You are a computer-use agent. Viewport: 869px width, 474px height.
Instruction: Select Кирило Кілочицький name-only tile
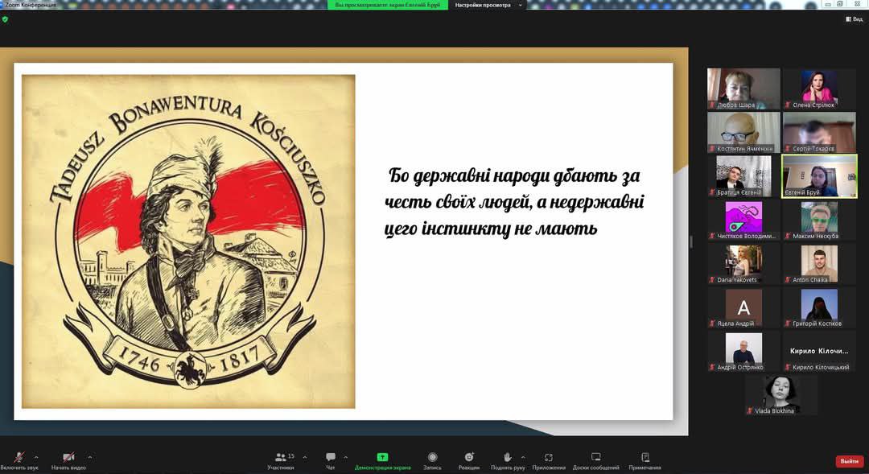pyautogui.click(x=819, y=352)
